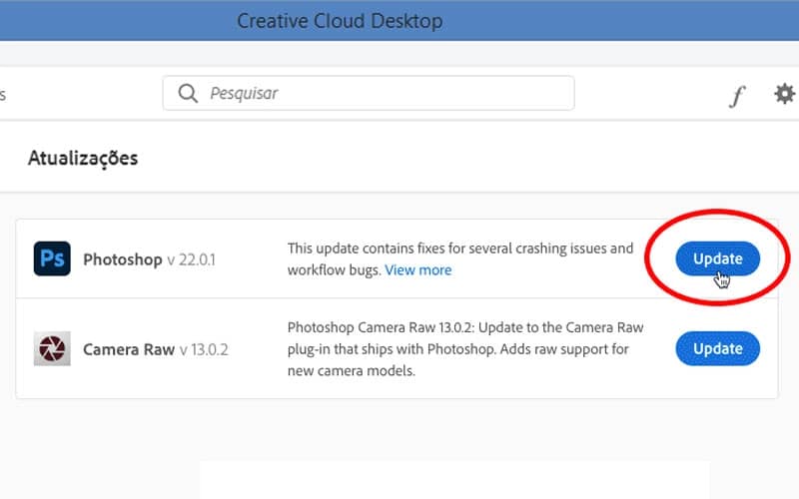Image resolution: width=799 pixels, height=499 pixels.
Task: Click the Camera Raw plug-in description text
Action: pyautogui.click(x=465, y=348)
